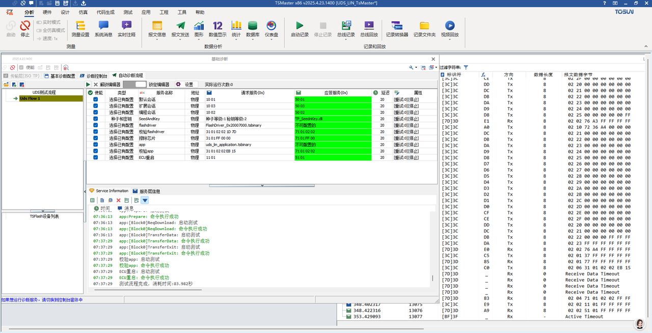Toggle the 解锁编辑器/锁定编辑器 editor lock switch

coord(134,85)
